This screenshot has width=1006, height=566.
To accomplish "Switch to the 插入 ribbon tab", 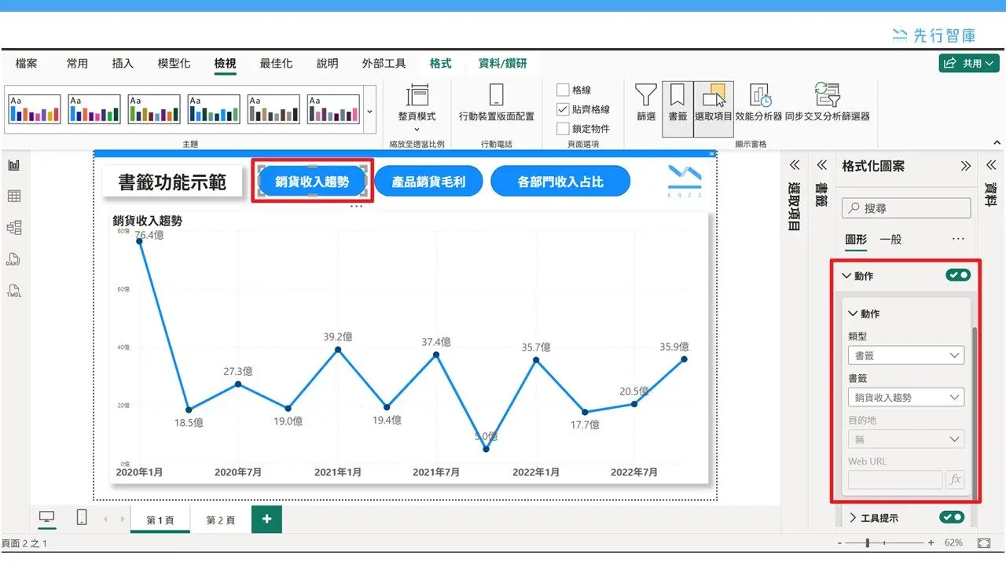I will [123, 64].
